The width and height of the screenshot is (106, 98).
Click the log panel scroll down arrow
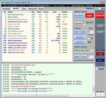tap(94, 93)
